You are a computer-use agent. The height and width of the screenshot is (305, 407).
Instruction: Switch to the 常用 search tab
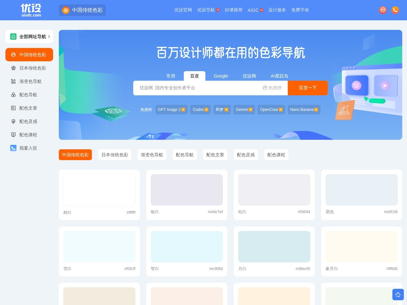pyautogui.click(x=171, y=76)
